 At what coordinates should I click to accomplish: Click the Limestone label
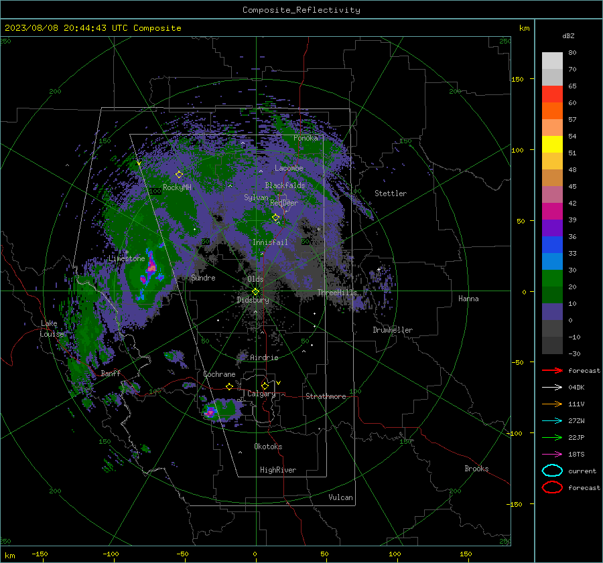[127, 258]
